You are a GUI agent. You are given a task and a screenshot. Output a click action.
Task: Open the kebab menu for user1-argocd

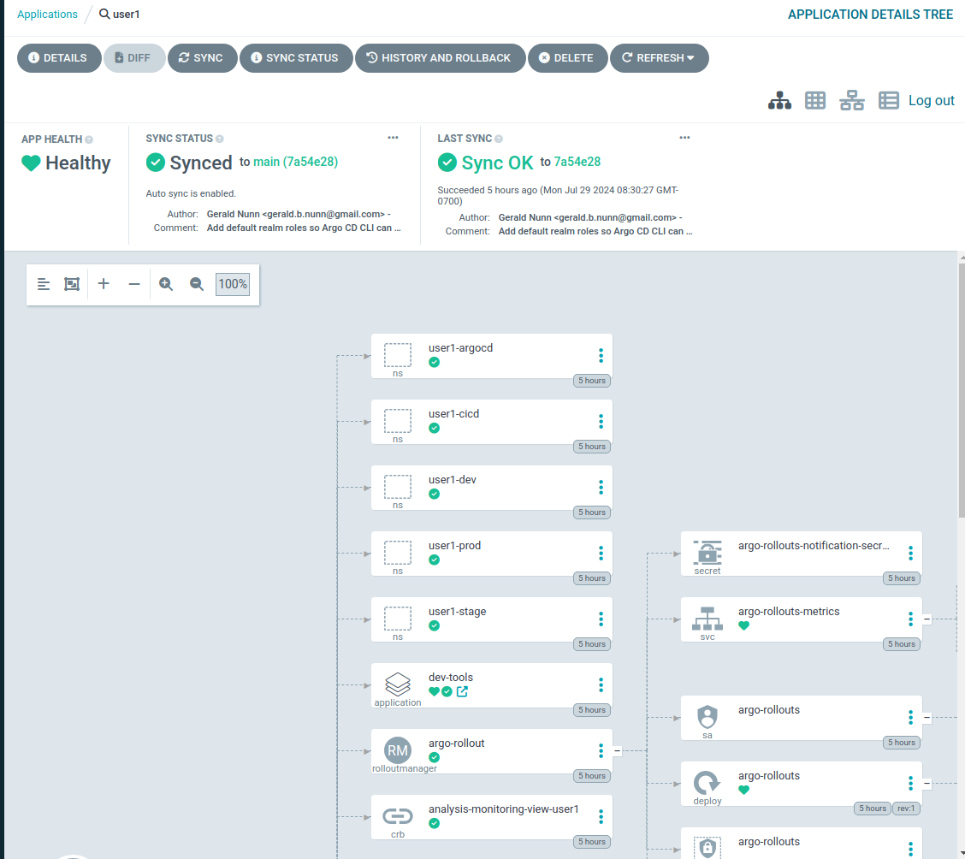click(601, 355)
